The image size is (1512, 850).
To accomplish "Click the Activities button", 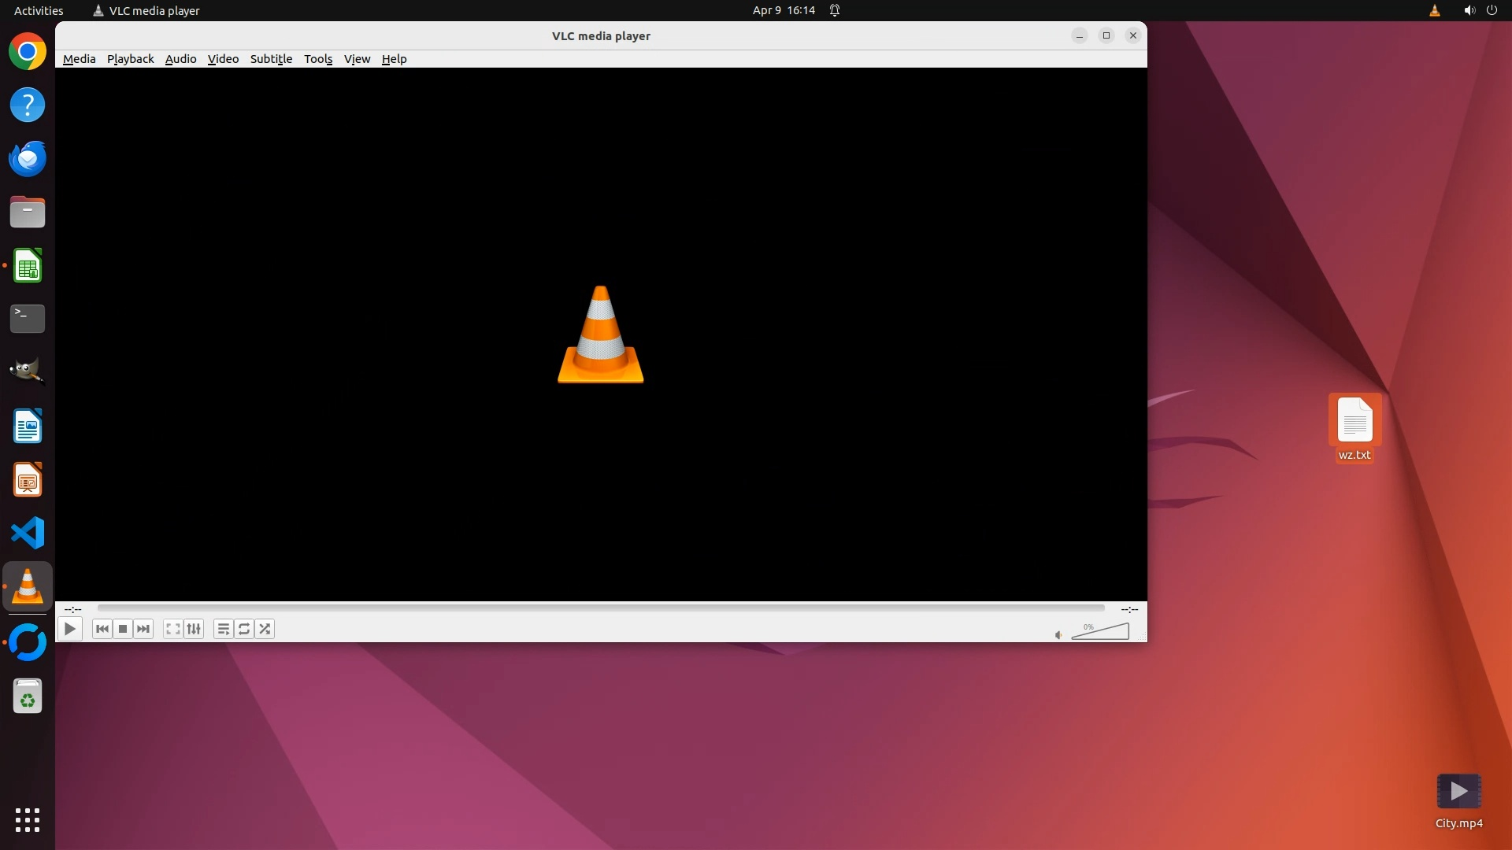I will click(x=39, y=10).
